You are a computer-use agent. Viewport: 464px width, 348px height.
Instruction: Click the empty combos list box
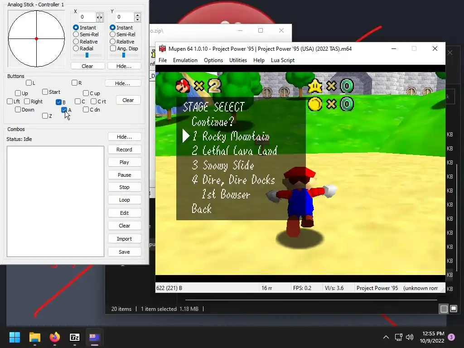(55, 201)
